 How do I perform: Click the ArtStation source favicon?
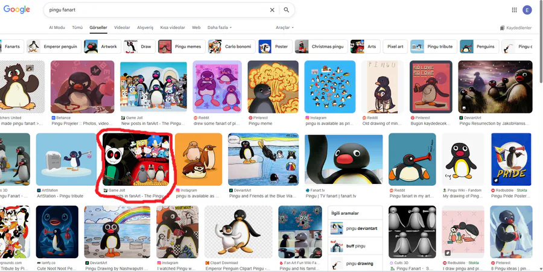pyautogui.click(x=39, y=191)
